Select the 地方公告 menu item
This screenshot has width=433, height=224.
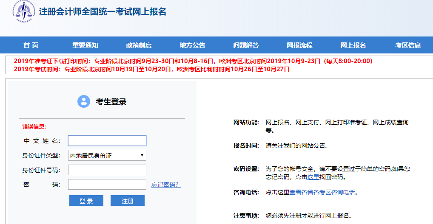pos(192,45)
